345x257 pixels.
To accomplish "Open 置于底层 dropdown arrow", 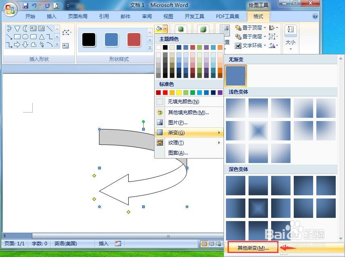I will (x=265, y=37).
